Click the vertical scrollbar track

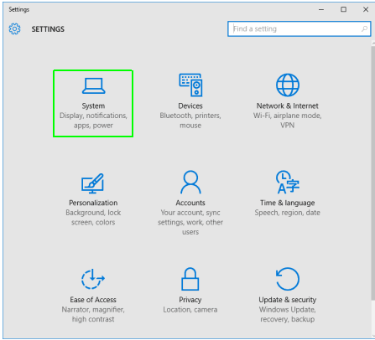click(373, 190)
